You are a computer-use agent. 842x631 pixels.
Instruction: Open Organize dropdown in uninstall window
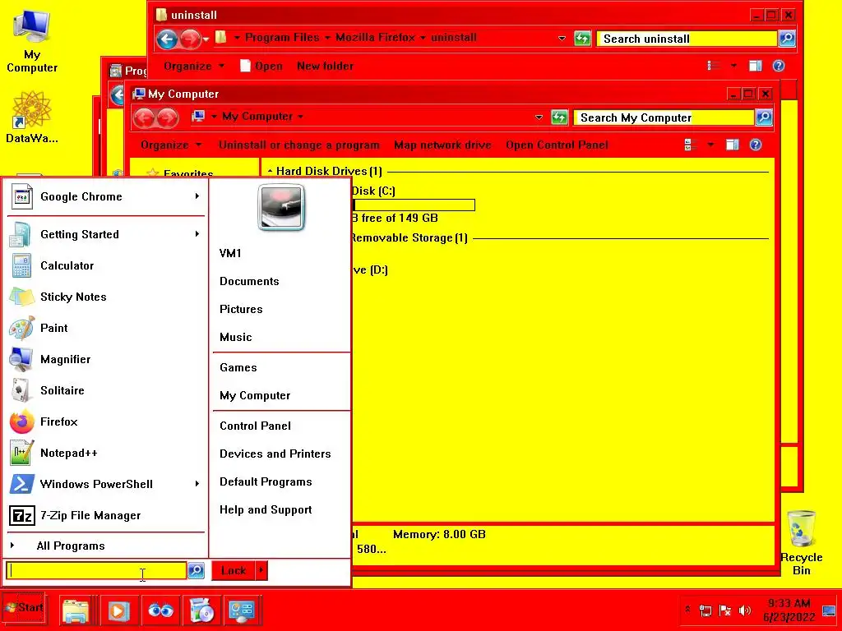click(194, 66)
